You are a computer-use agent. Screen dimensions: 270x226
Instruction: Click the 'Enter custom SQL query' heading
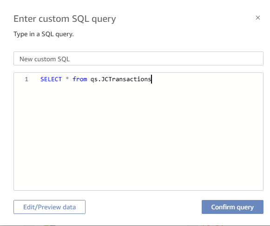(x=65, y=19)
